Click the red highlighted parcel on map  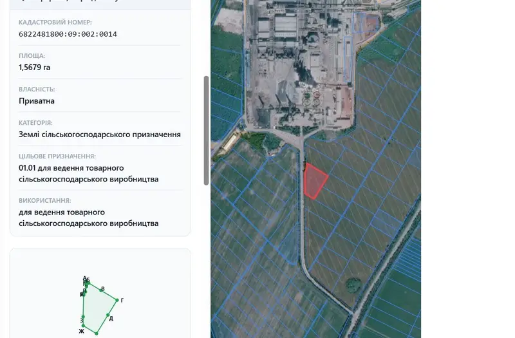(x=314, y=181)
